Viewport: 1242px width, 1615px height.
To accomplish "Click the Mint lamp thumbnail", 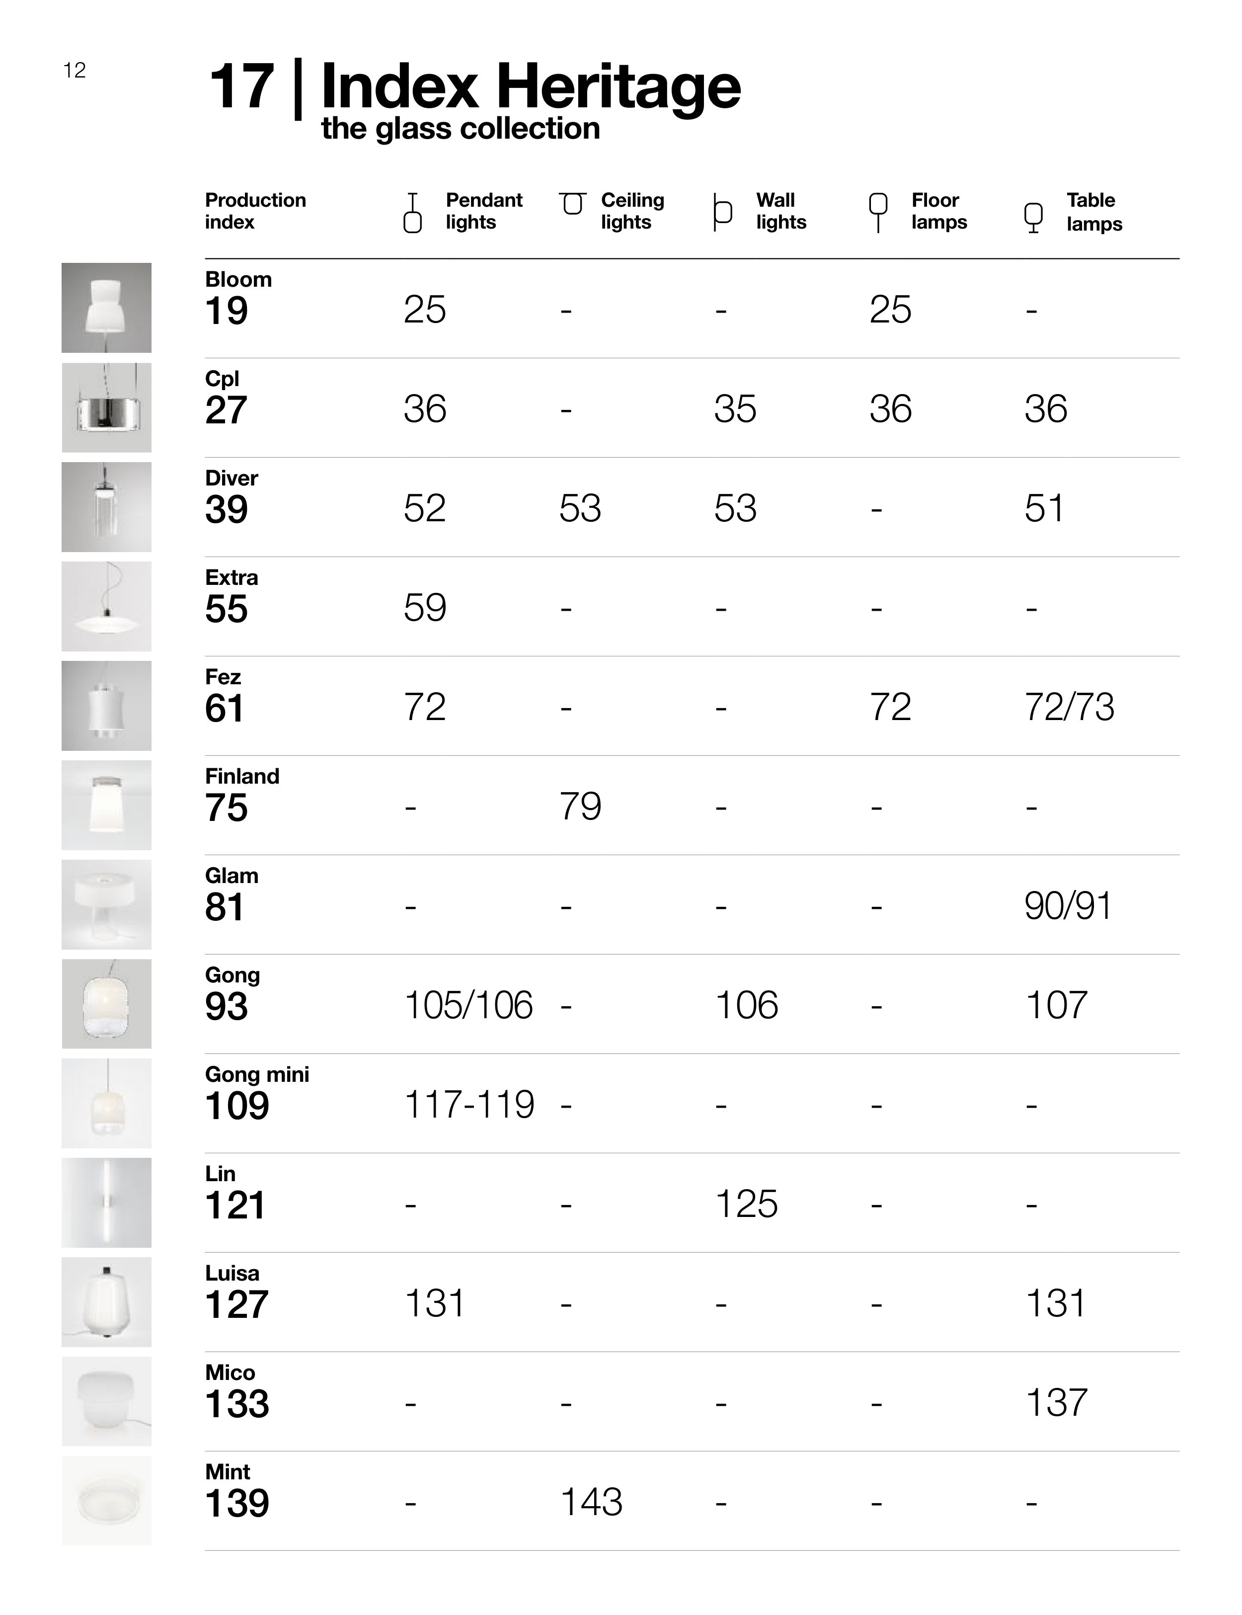I will 106,1500.
